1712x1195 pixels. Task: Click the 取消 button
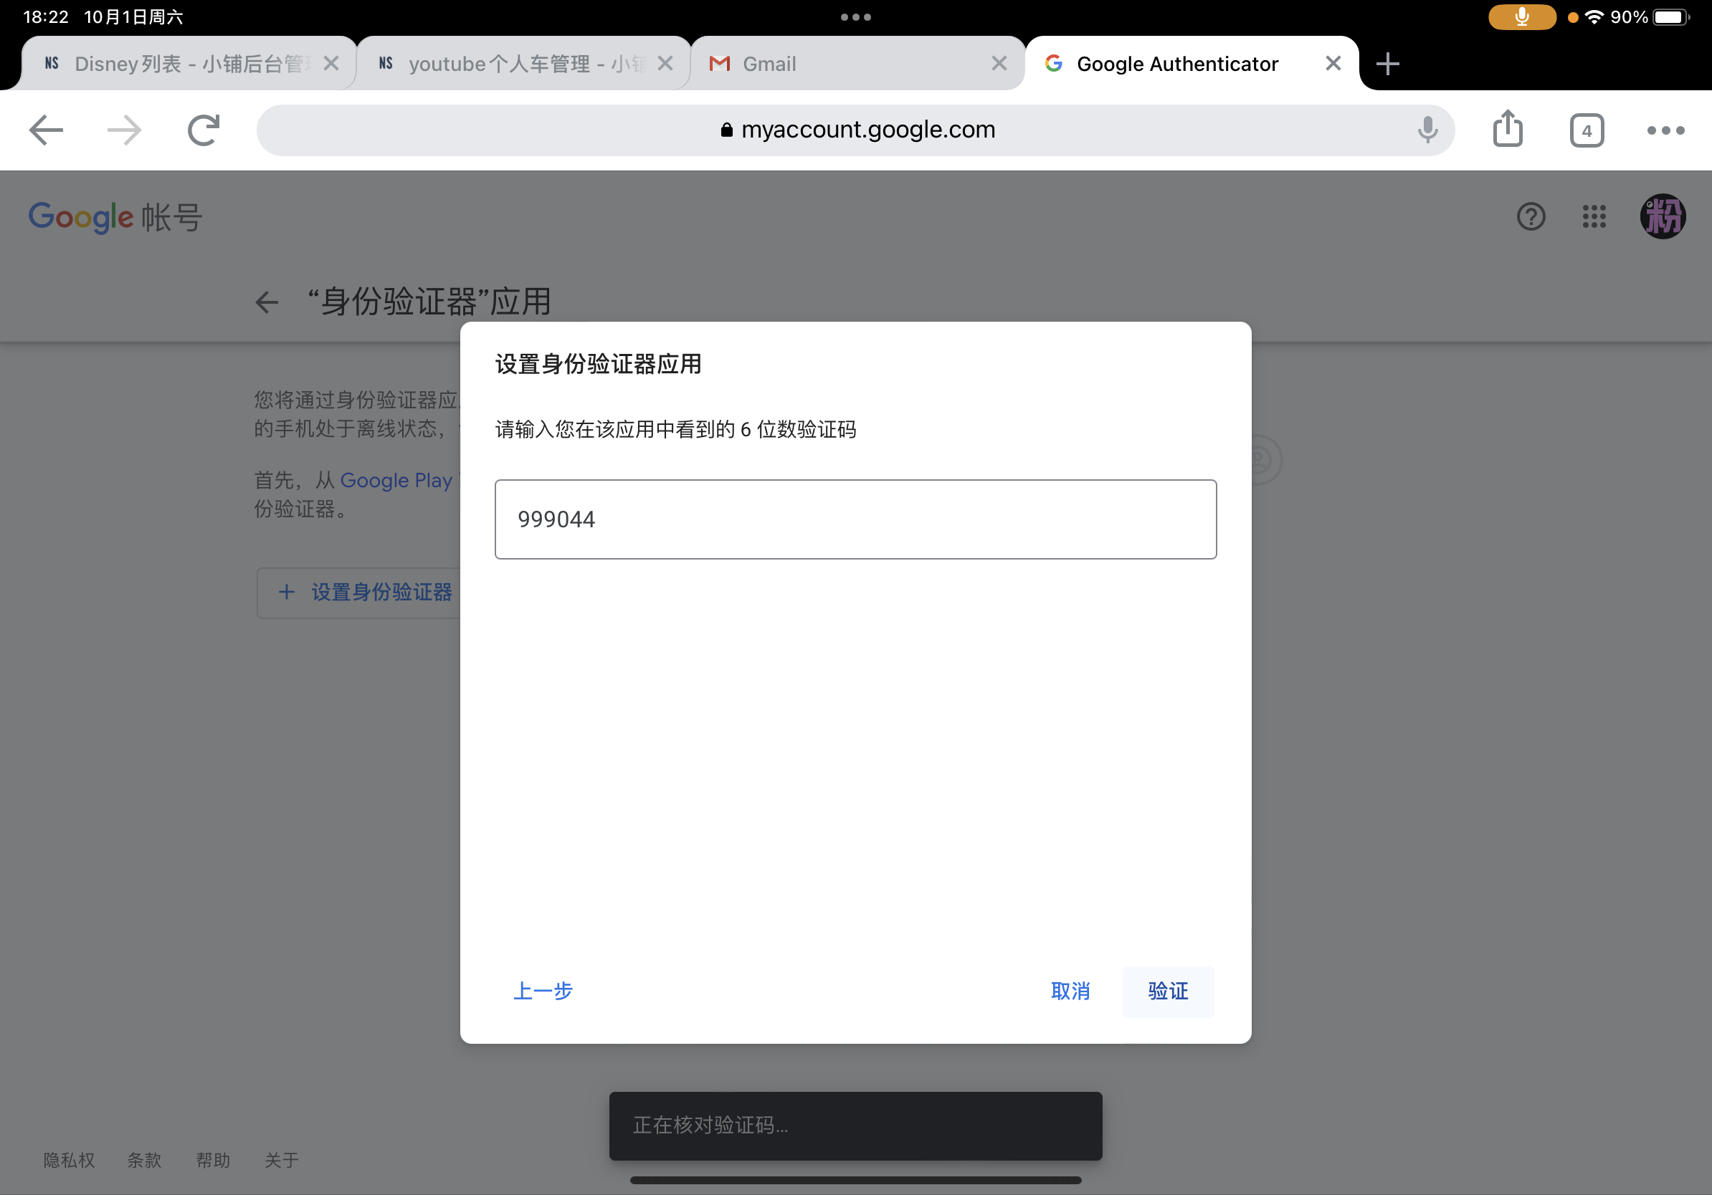pyautogui.click(x=1070, y=991)
